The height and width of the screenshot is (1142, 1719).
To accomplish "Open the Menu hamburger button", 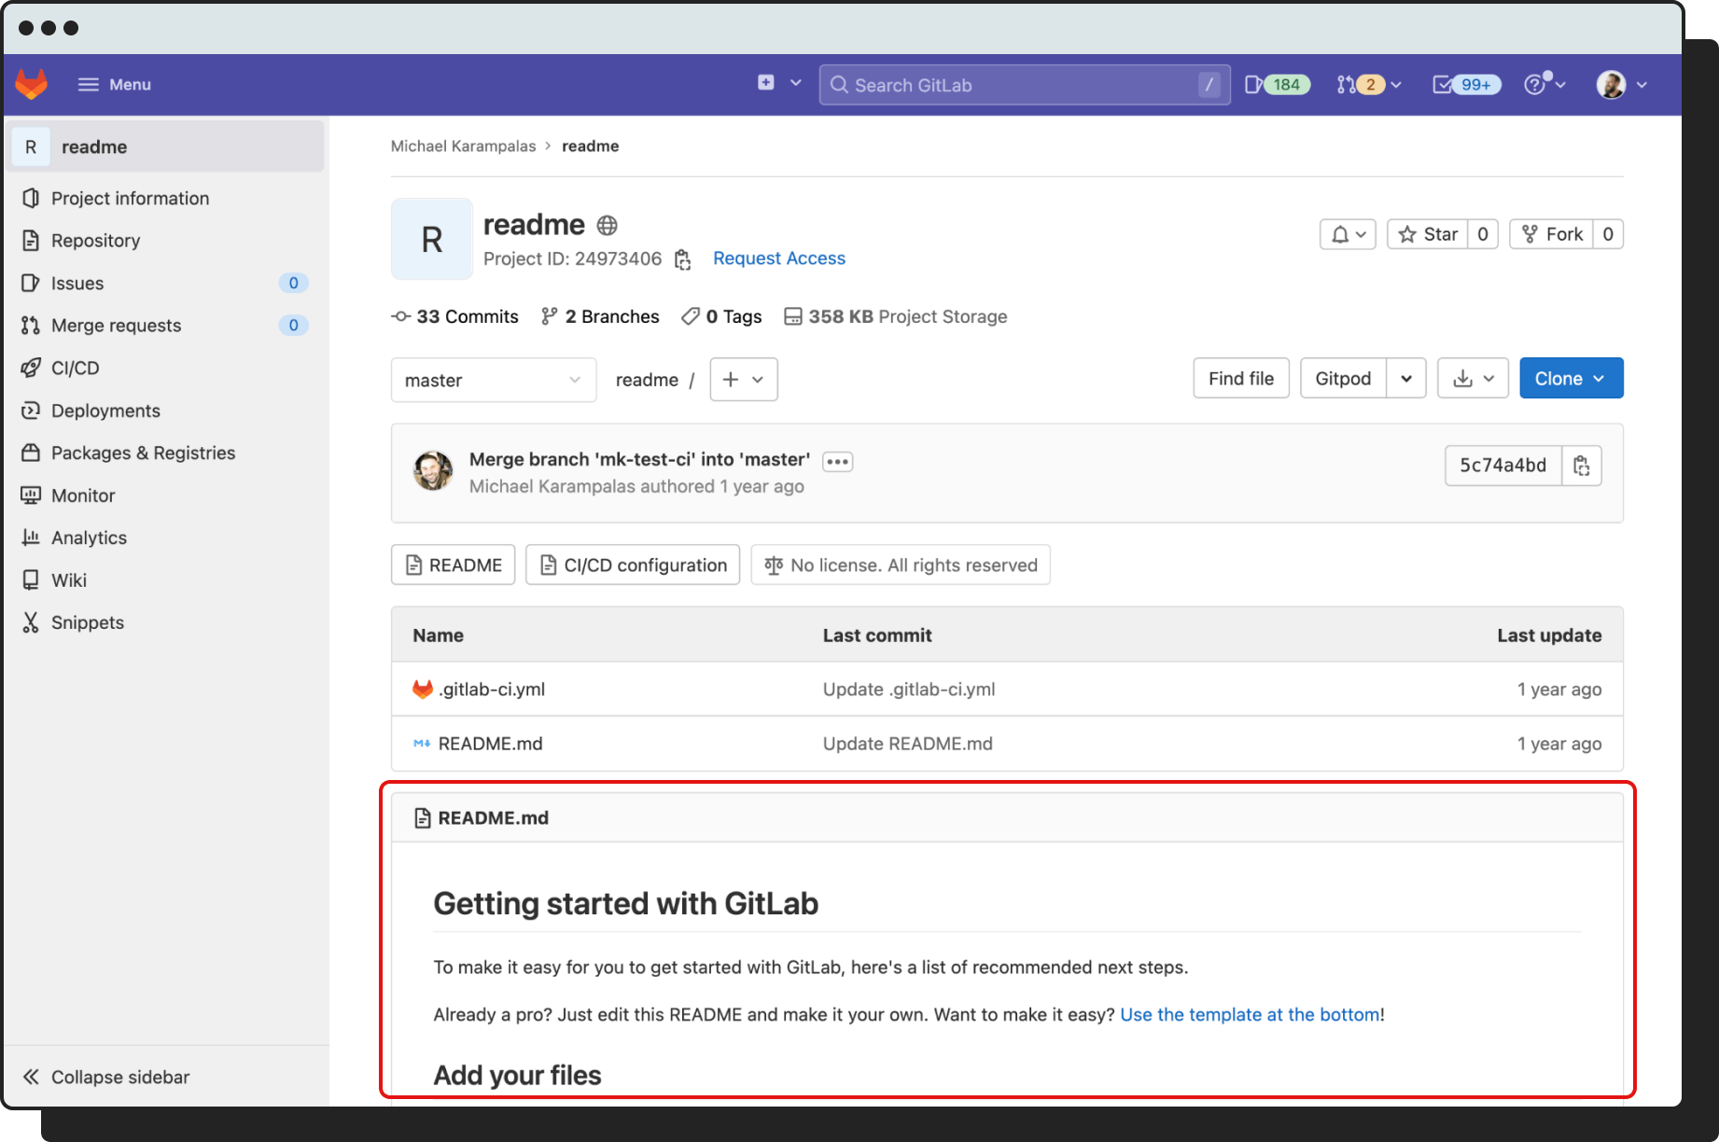I will tap(114, 84).
